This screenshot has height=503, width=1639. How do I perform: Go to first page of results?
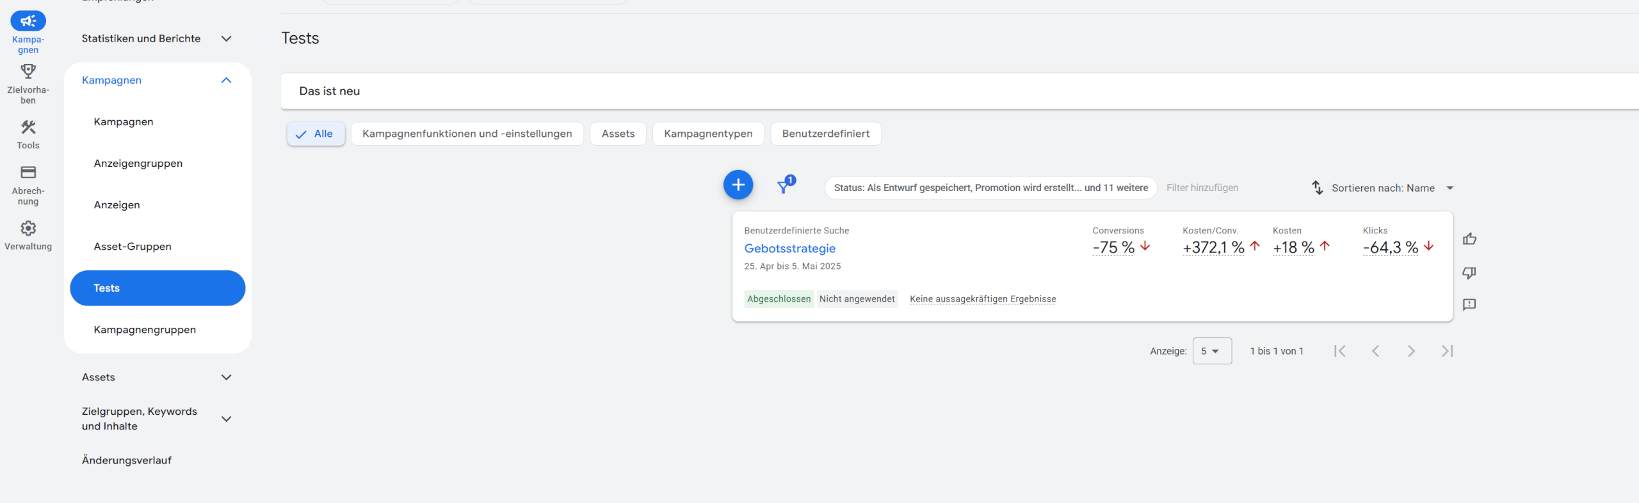pos(1339,351)
